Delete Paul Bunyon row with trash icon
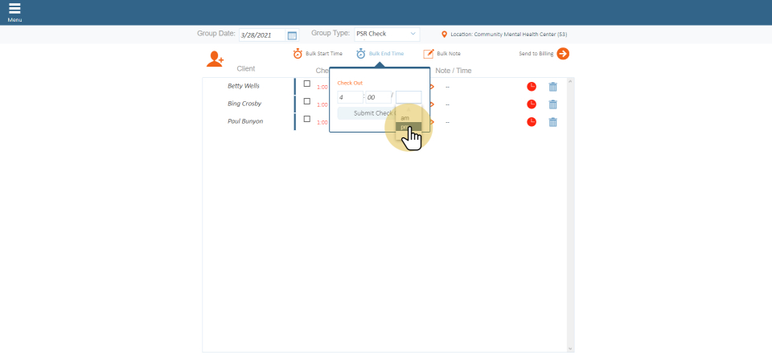772x355 pixels. click(552, 122)
